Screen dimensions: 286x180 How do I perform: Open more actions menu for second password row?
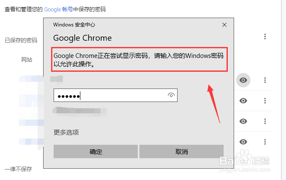click(x=265, y=101)
